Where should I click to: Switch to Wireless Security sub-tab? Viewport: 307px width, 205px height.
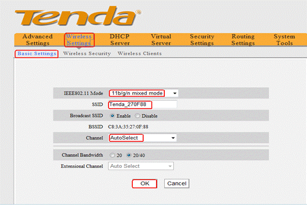pyautogui.click(x=87, y=54)
